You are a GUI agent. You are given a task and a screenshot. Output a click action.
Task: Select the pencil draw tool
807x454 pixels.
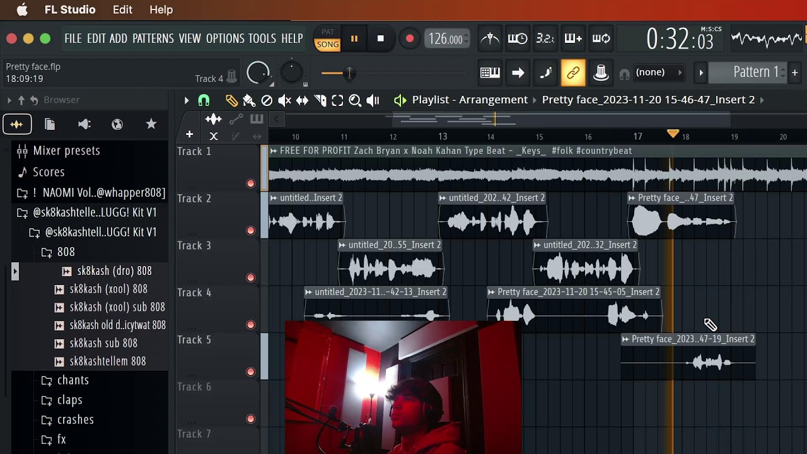click(x=231, y=100)
